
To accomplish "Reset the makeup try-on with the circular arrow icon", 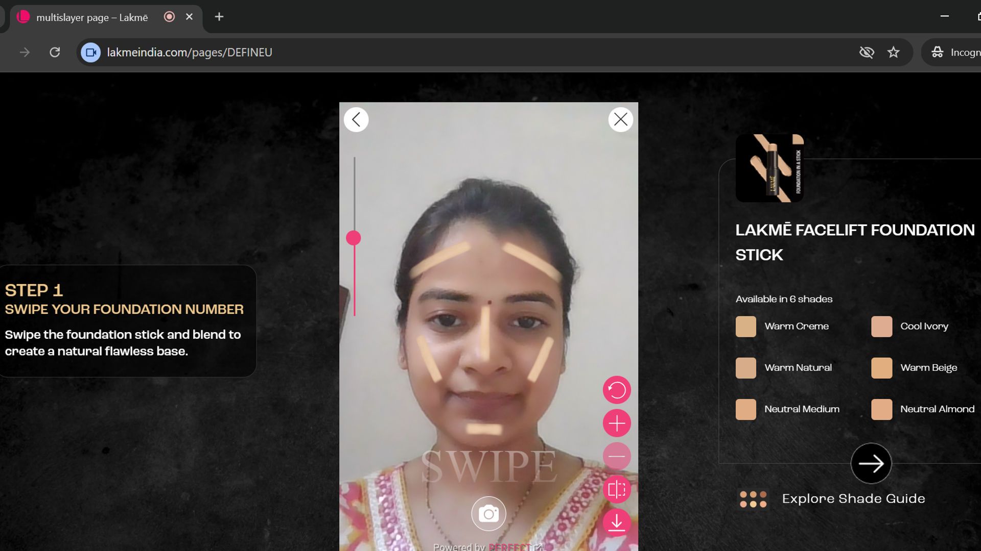I will click(x=617, y=389).
